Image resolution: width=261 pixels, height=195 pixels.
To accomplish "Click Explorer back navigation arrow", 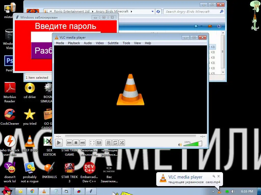I will [30, 11].
